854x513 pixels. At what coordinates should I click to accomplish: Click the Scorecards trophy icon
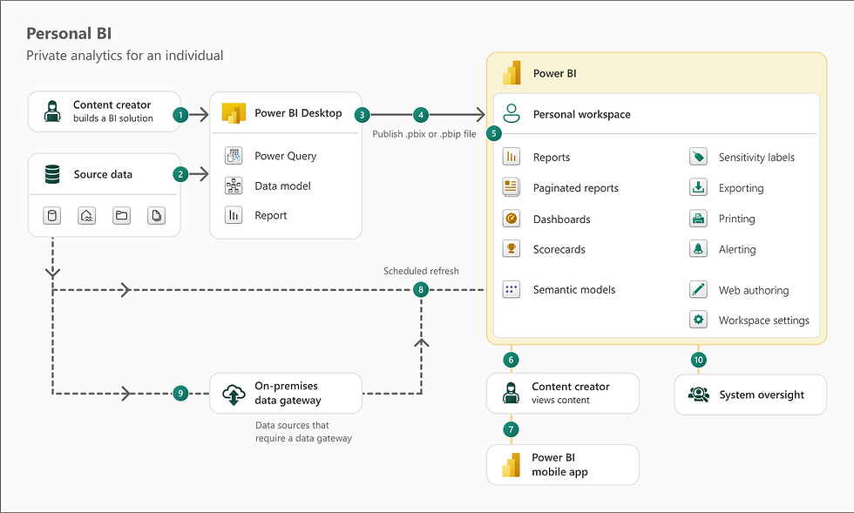coord(512,249)
